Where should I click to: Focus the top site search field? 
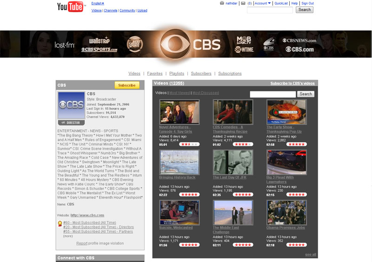click(270, 10)
